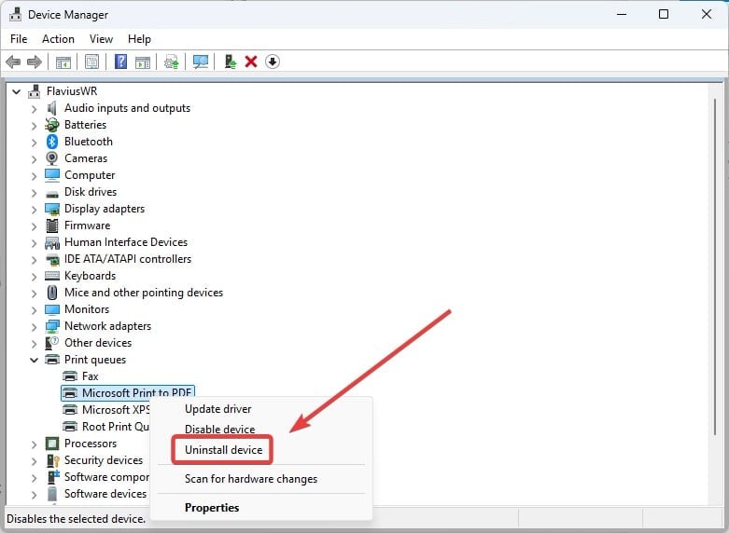Open the Action menu
Image resolution: width=729 pixels, height=533 pixels.
click(58, 39)
